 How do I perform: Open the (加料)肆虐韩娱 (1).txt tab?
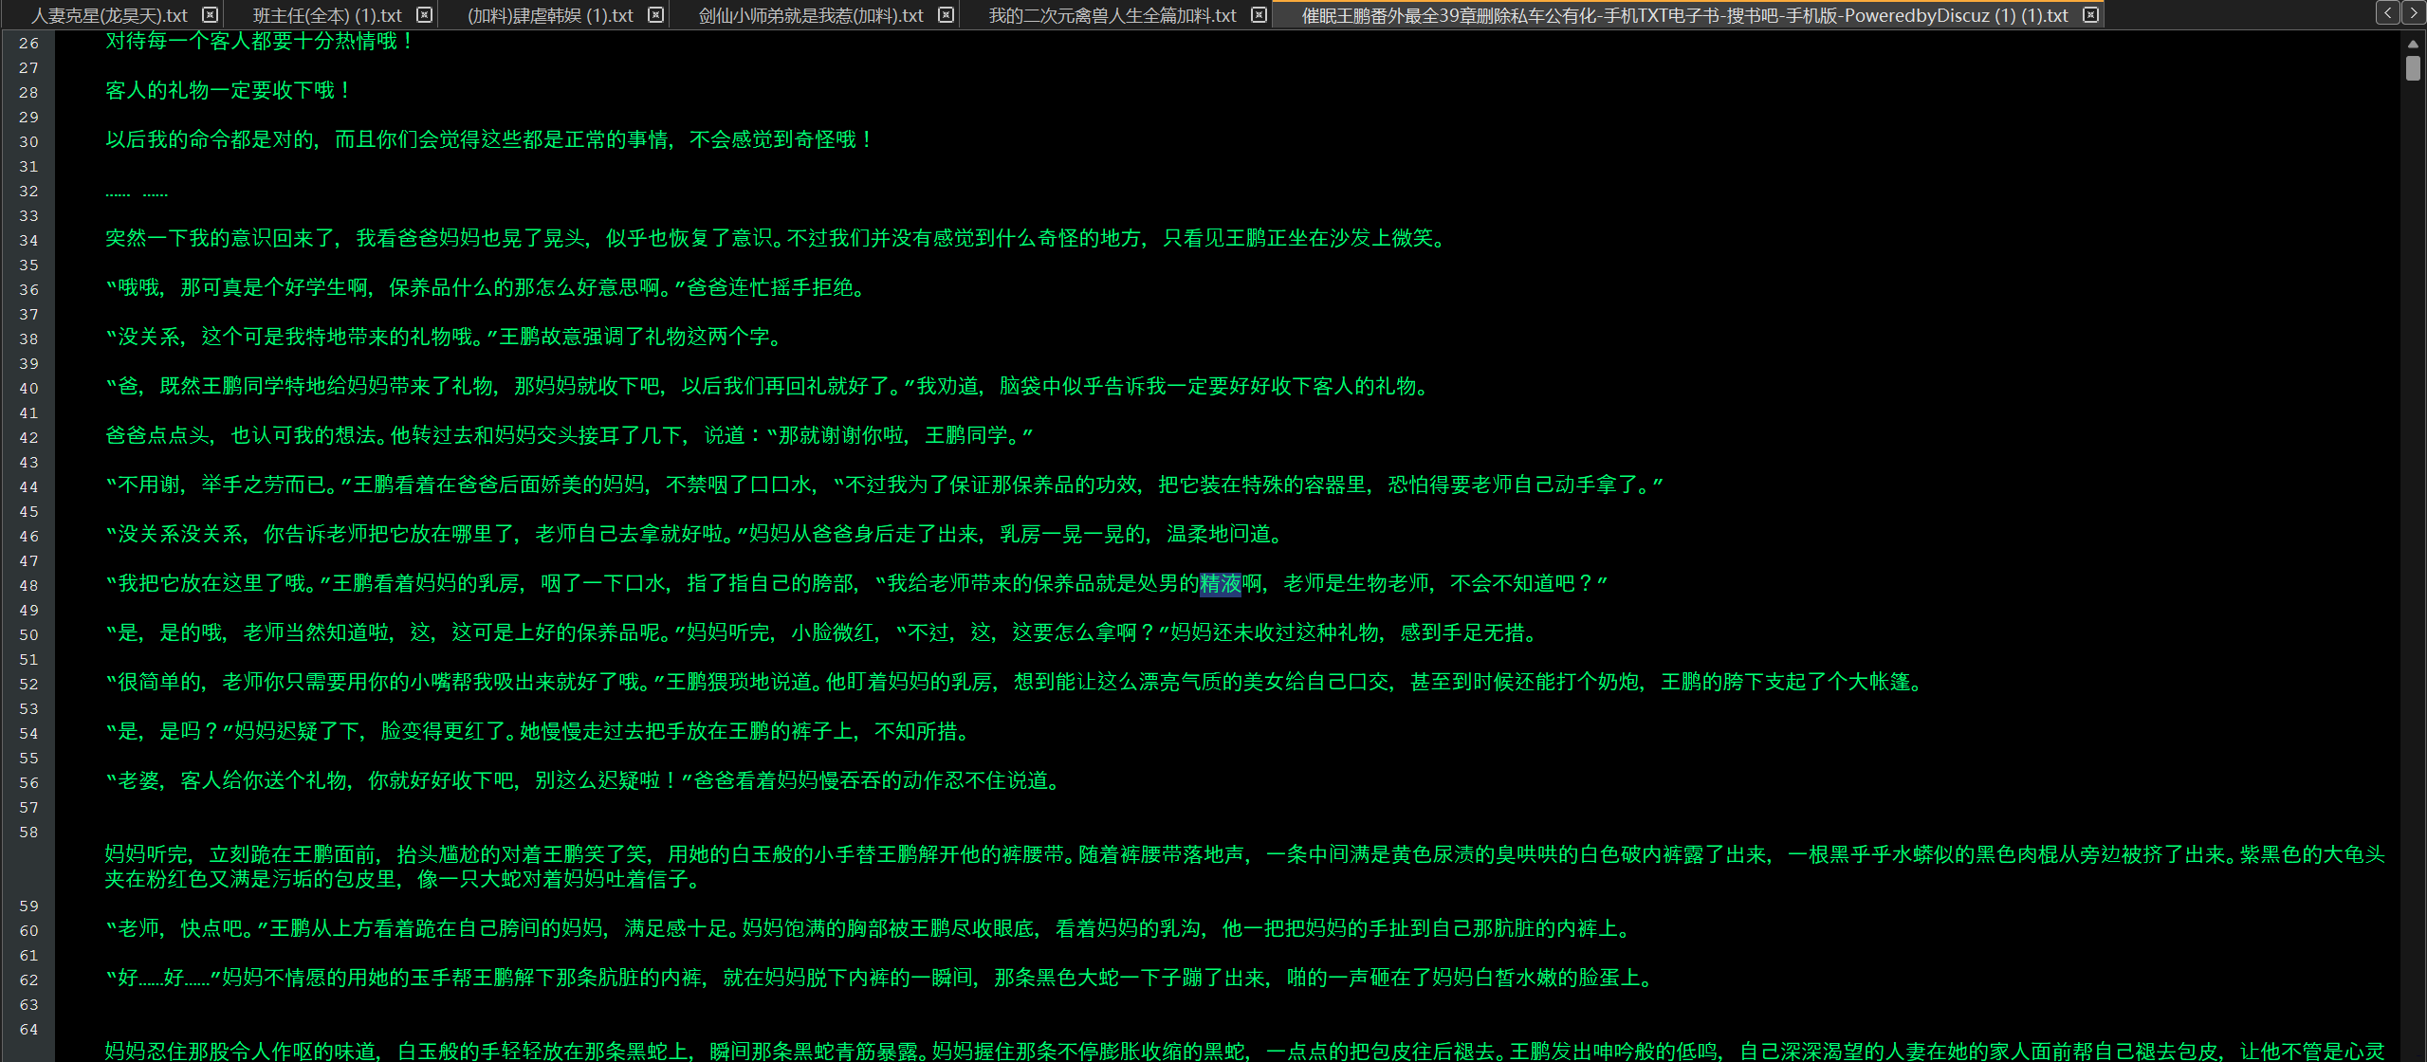(550, 15)
